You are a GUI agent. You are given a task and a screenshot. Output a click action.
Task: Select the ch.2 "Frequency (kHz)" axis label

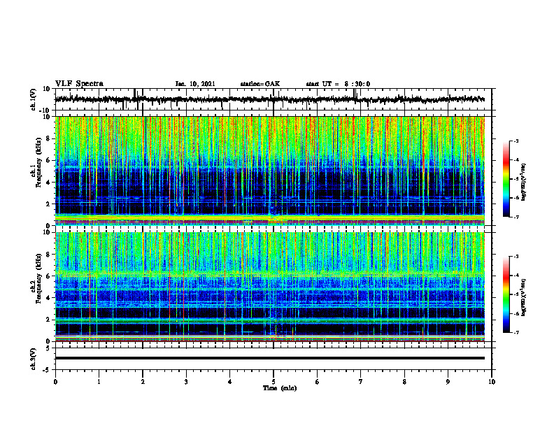[38, 278]
